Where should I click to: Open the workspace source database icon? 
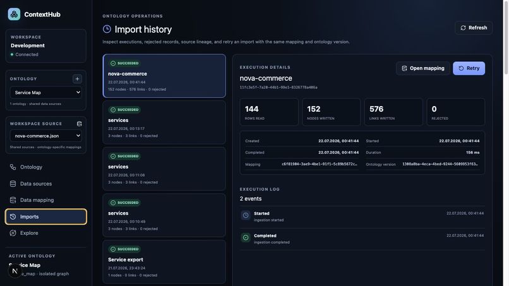tap(79, 124)
